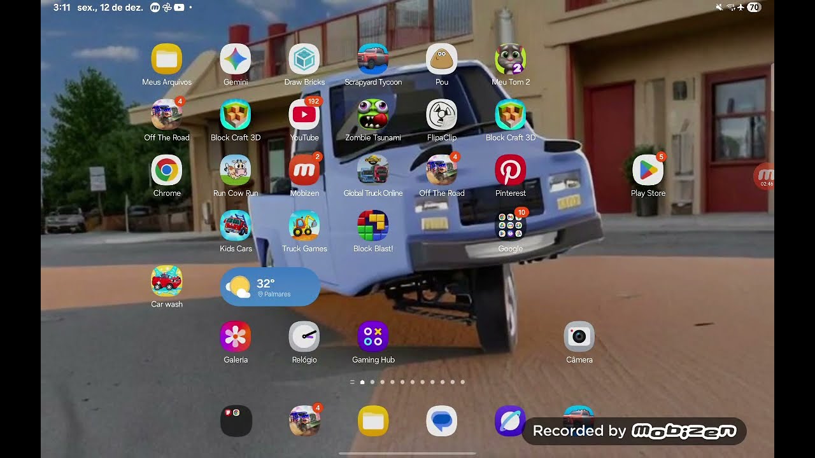The width and height of the screenshot is (815, 458).
Task: Launch the Gemini assistant app
Action: tap(236, 59)
